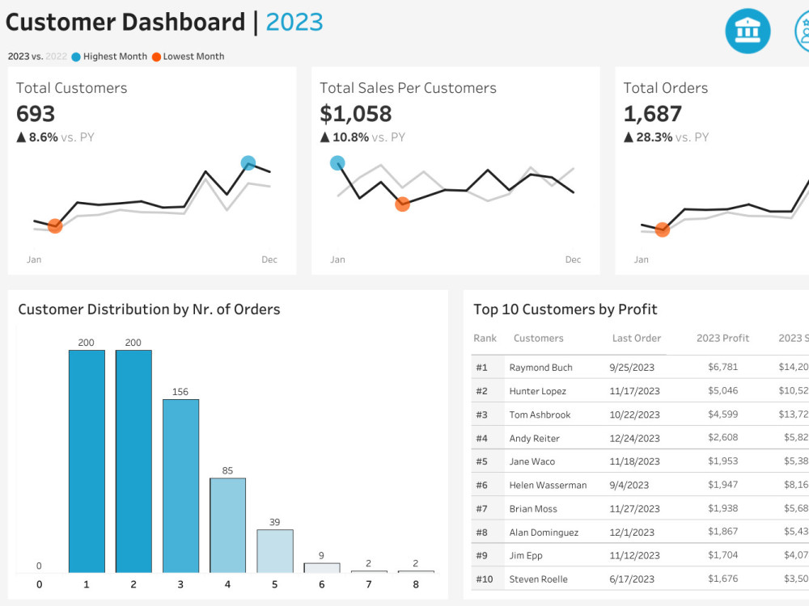Toggle the 2022 comparison year label
809x606 pixels.
coord(55,56)
